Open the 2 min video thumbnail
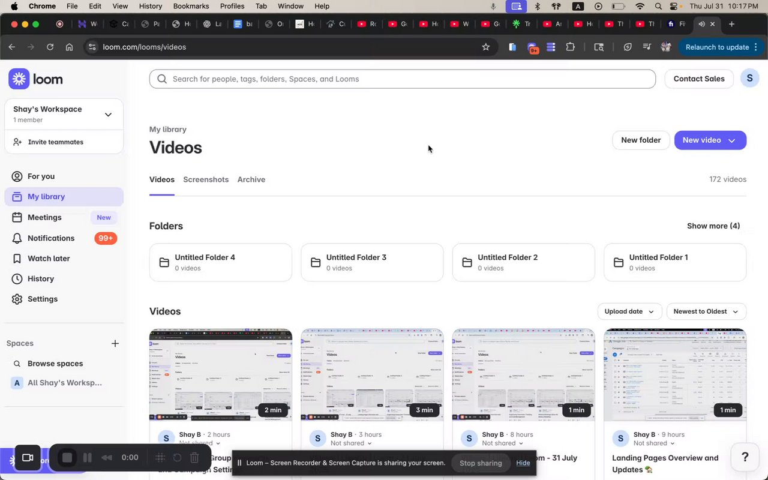Image resolution: width=768 pixels, height=480 pixels. (x=221, y=375)
